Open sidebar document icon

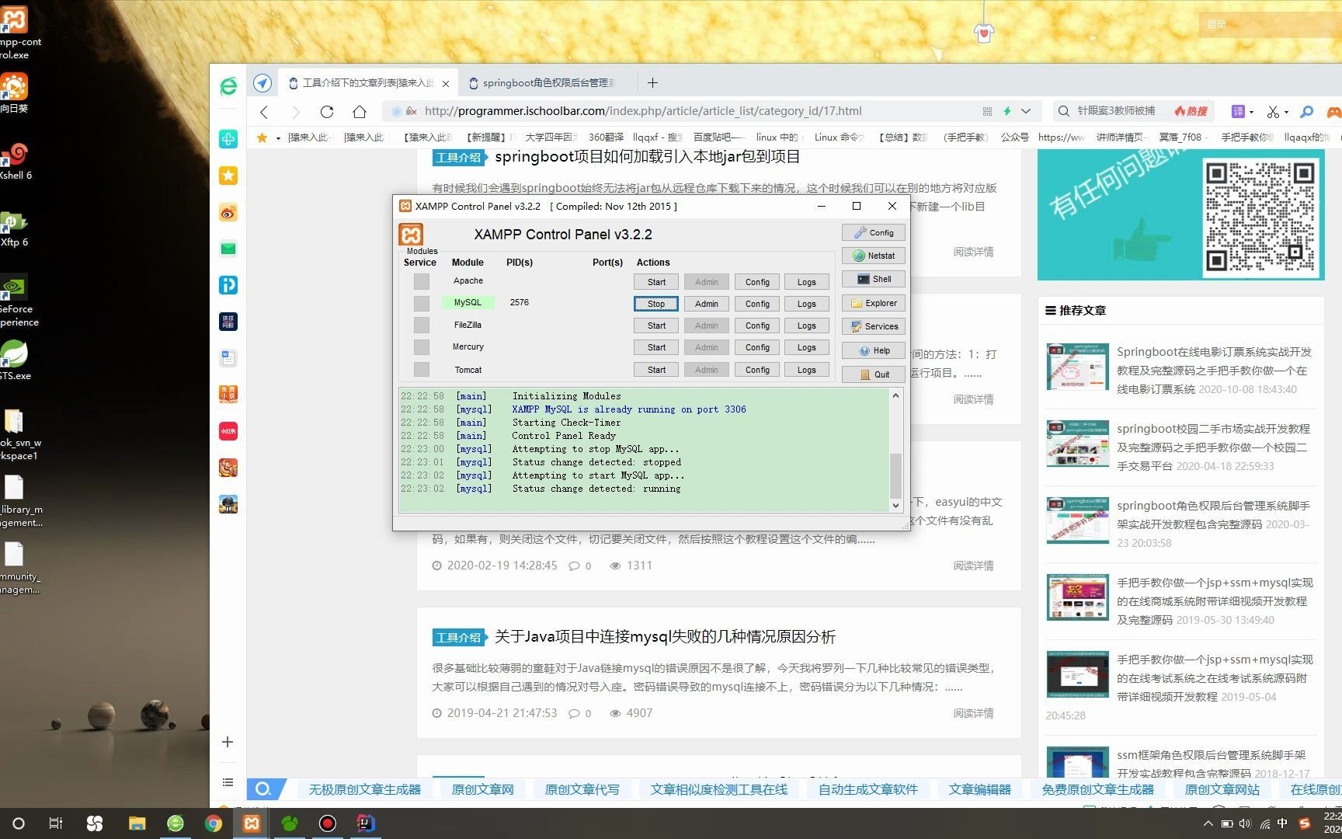tap(228, 358)
